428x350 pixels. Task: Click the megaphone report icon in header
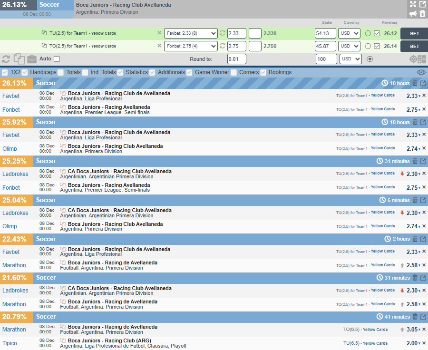coord(413,14)
